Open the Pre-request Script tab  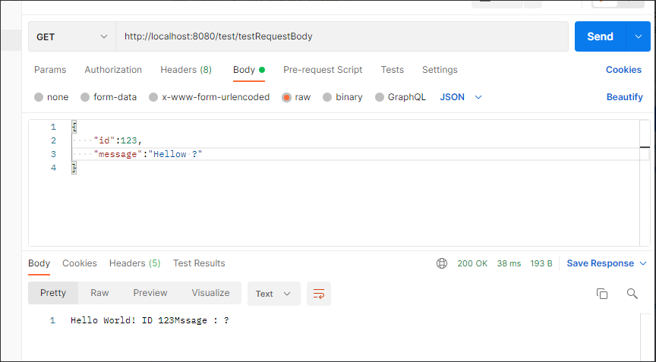coord(323,70)
